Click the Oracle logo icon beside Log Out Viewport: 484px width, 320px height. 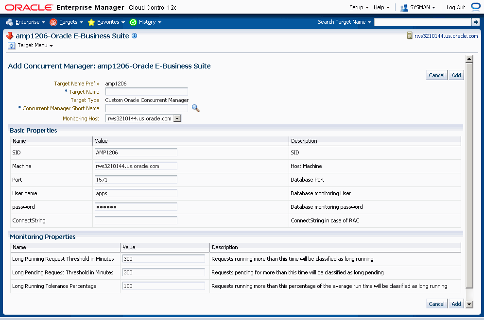[476, 7]
